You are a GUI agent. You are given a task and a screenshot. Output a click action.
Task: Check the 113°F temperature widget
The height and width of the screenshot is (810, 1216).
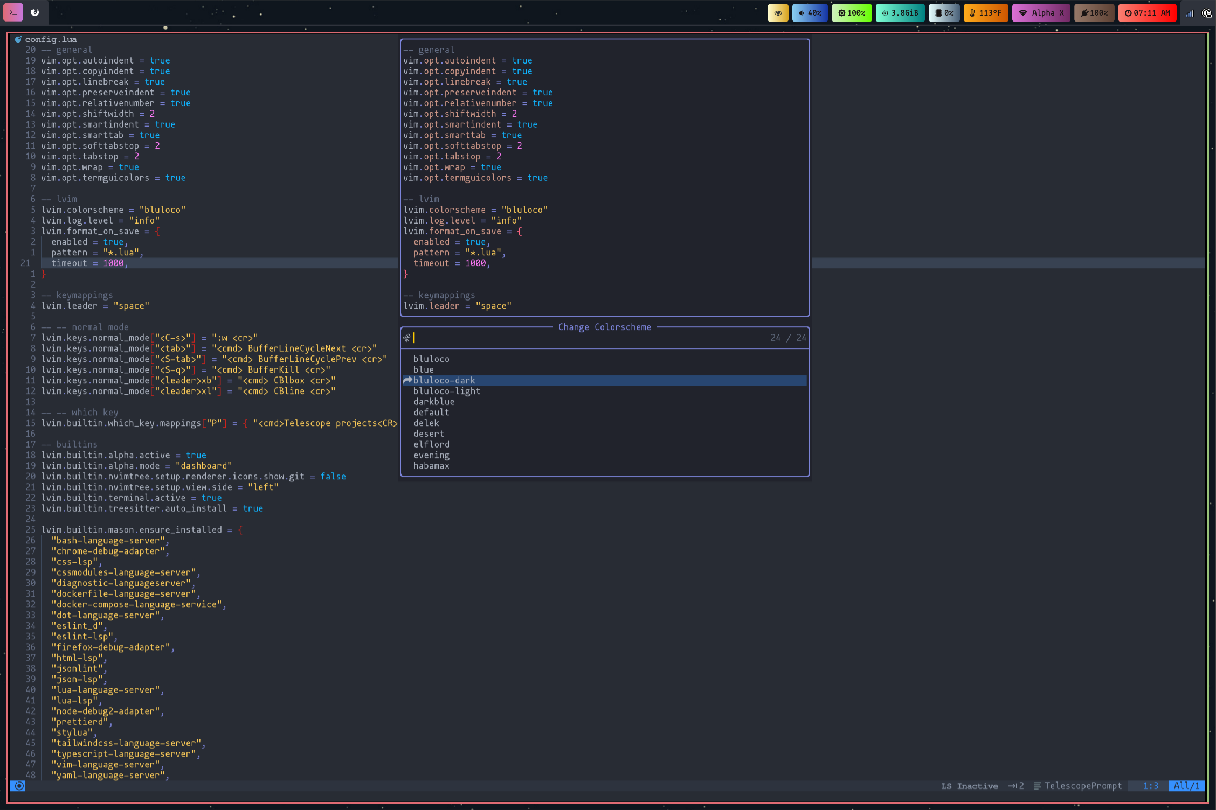coord(986,12)
